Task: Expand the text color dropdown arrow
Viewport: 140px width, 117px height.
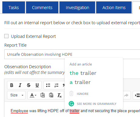Action: (36, 95)
